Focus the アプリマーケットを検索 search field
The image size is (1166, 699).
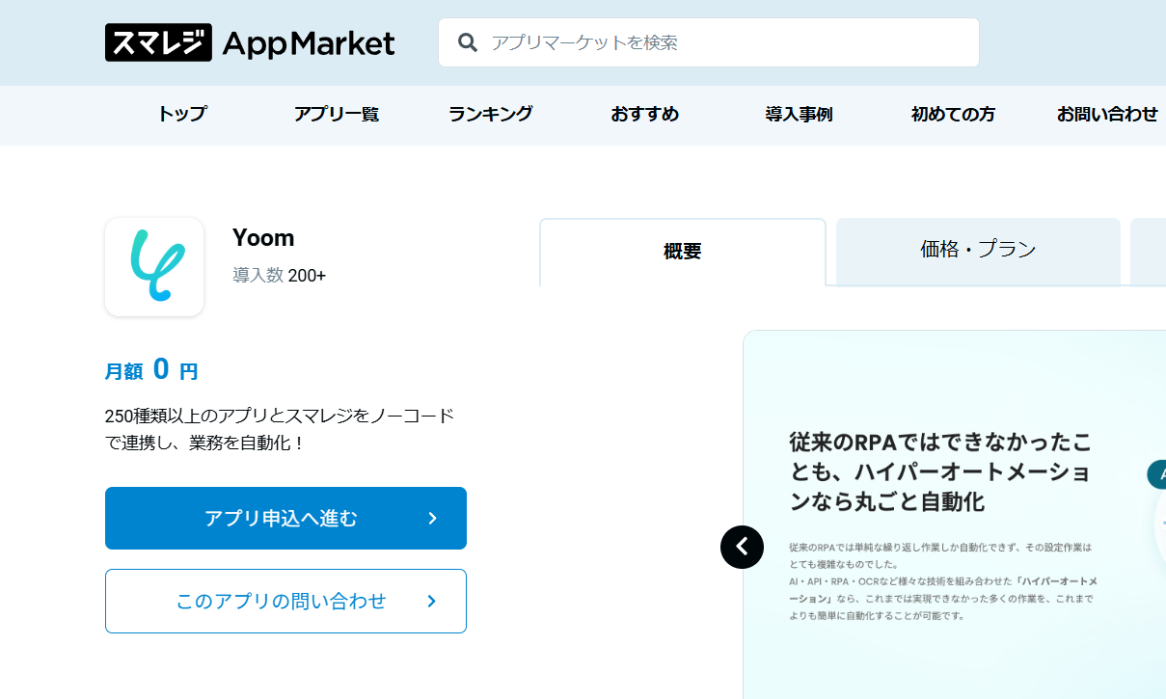coord(709,42)
